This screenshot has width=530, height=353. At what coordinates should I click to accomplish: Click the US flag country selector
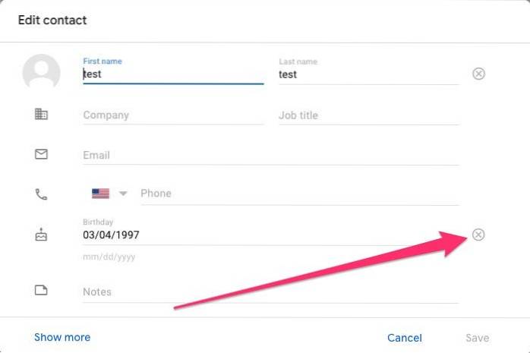[100, 194]
